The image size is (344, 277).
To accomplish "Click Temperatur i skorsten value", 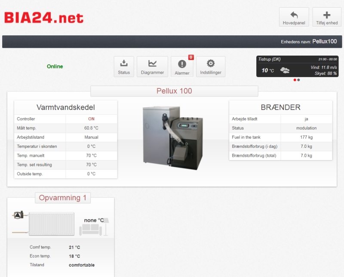I will pos(91,146).
